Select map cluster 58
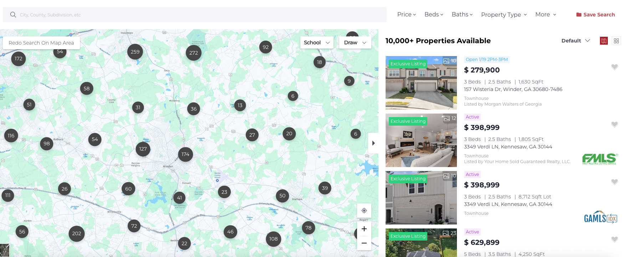The height and width of the screenshot is (257, 626). coord(87,89)
